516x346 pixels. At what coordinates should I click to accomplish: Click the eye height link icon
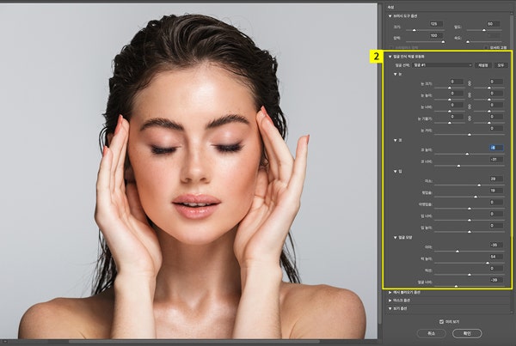pyautogui.click(x=471, y=94)
